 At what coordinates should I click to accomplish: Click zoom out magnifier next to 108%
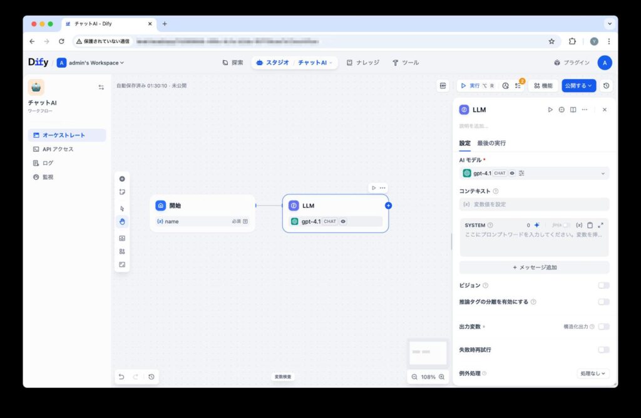414,377
